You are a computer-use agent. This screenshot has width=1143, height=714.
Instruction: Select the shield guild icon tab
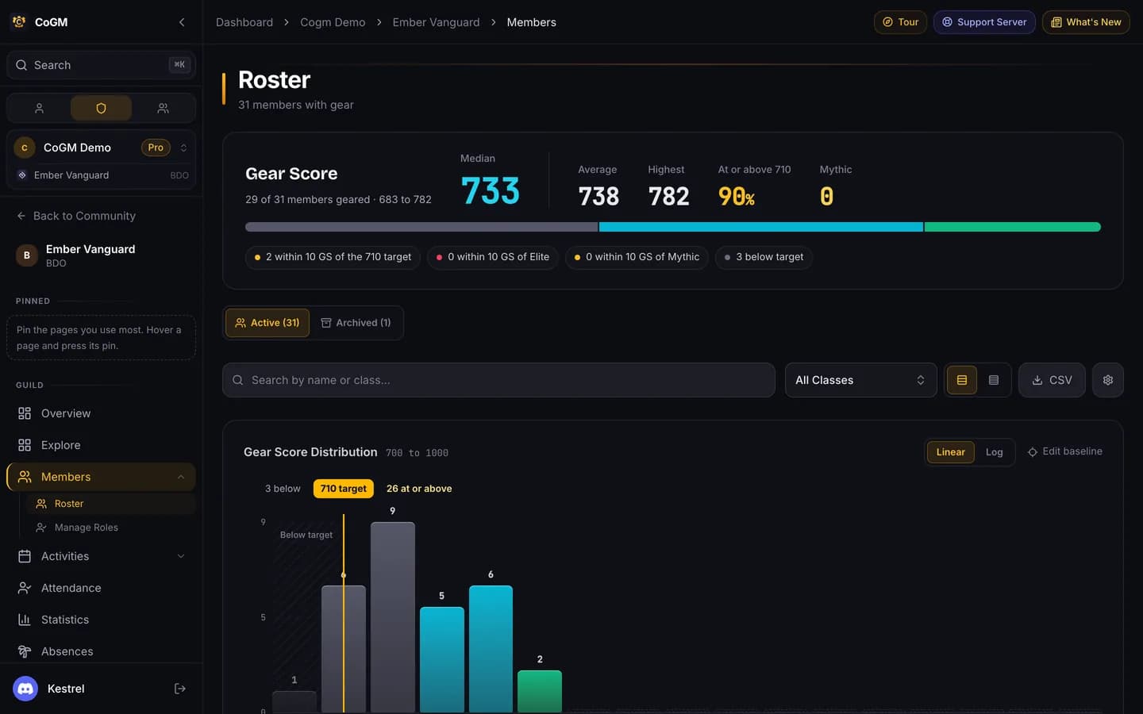(101, 108)
